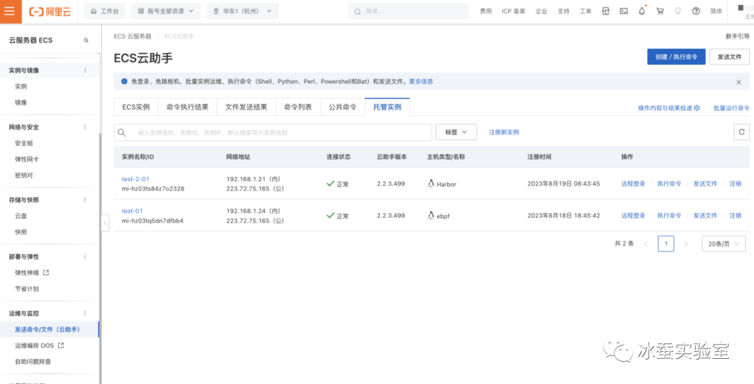The width and height of the screenshot is (754, 384).
Task: Click 批量运行命令 link
Action: (x=732, y=108)
